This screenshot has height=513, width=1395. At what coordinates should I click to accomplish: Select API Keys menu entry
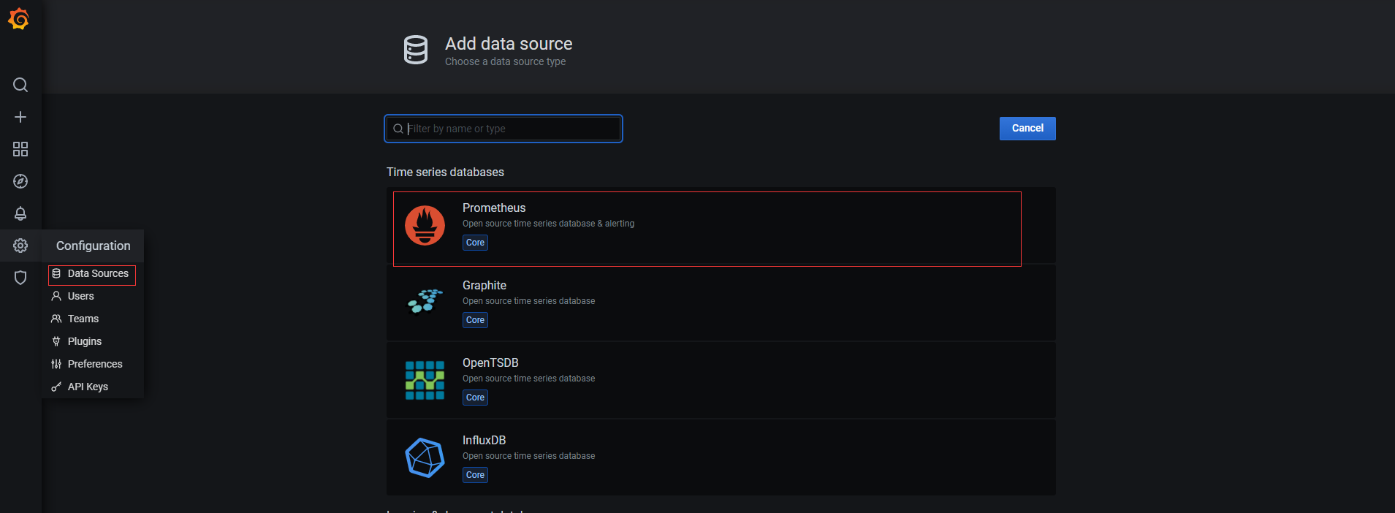tap(88, 387)
